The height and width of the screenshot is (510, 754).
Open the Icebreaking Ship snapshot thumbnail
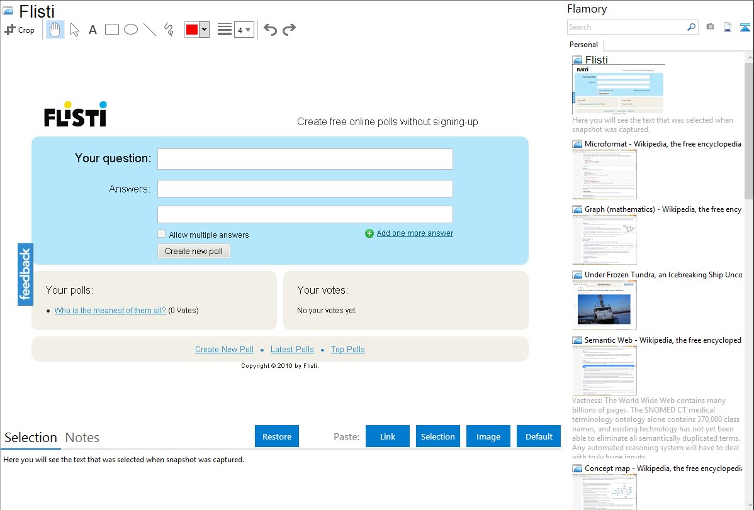click(x=604, y=305)
